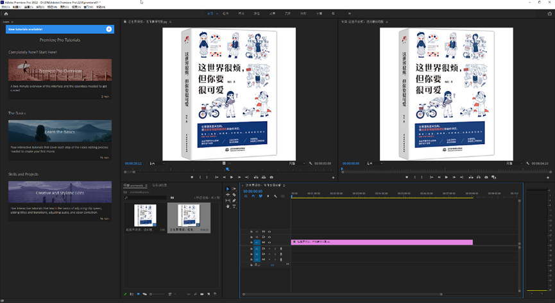Click the share export icon top right

pos(550,13)
